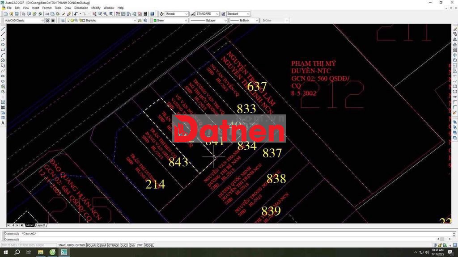Select the Line draw tool
Image resolution: width=458 pixels, height=257 pixels.
tap(3, 29)
